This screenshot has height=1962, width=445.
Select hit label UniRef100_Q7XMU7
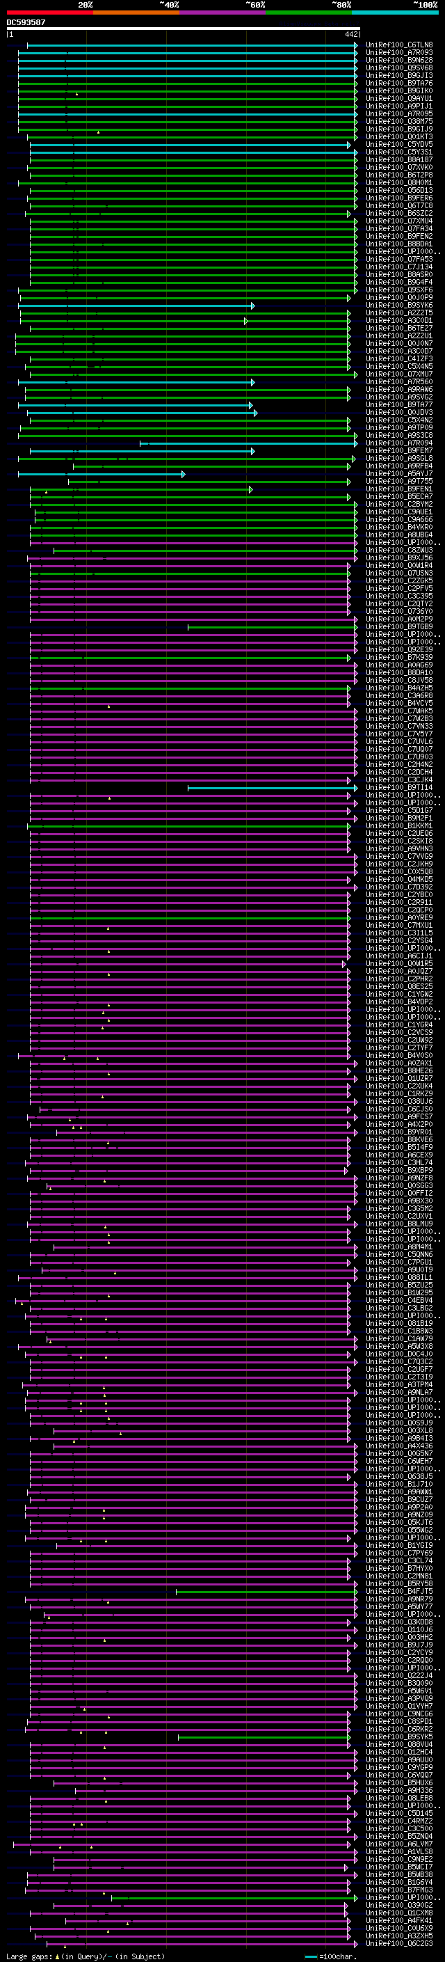[399, 374]
